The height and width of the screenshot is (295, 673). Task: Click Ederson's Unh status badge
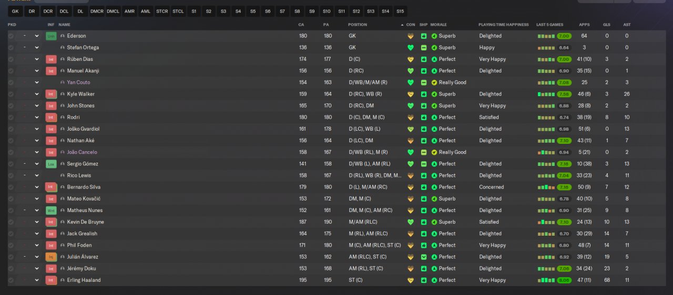tap(51, 36)
